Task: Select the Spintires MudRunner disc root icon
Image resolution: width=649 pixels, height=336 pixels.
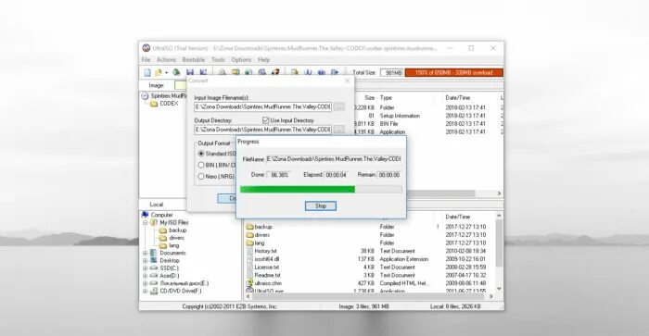Action: coord(145,96)
